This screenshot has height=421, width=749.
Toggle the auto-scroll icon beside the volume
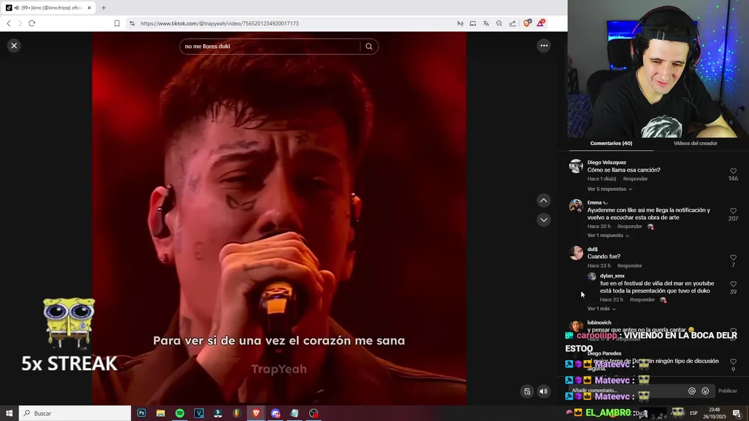coord(527,392)
